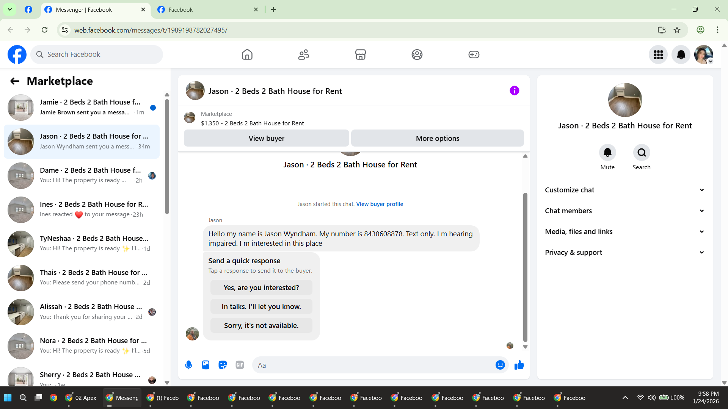Open the Facebook notifications bell
Viewport: 728px width, 409px height.
(681, 55)
